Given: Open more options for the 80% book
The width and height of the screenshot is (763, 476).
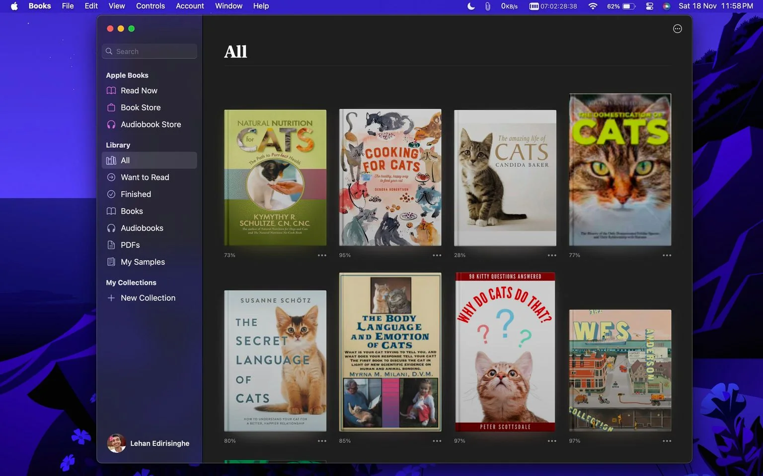Looking at the screenshot, I should [322, 441].
